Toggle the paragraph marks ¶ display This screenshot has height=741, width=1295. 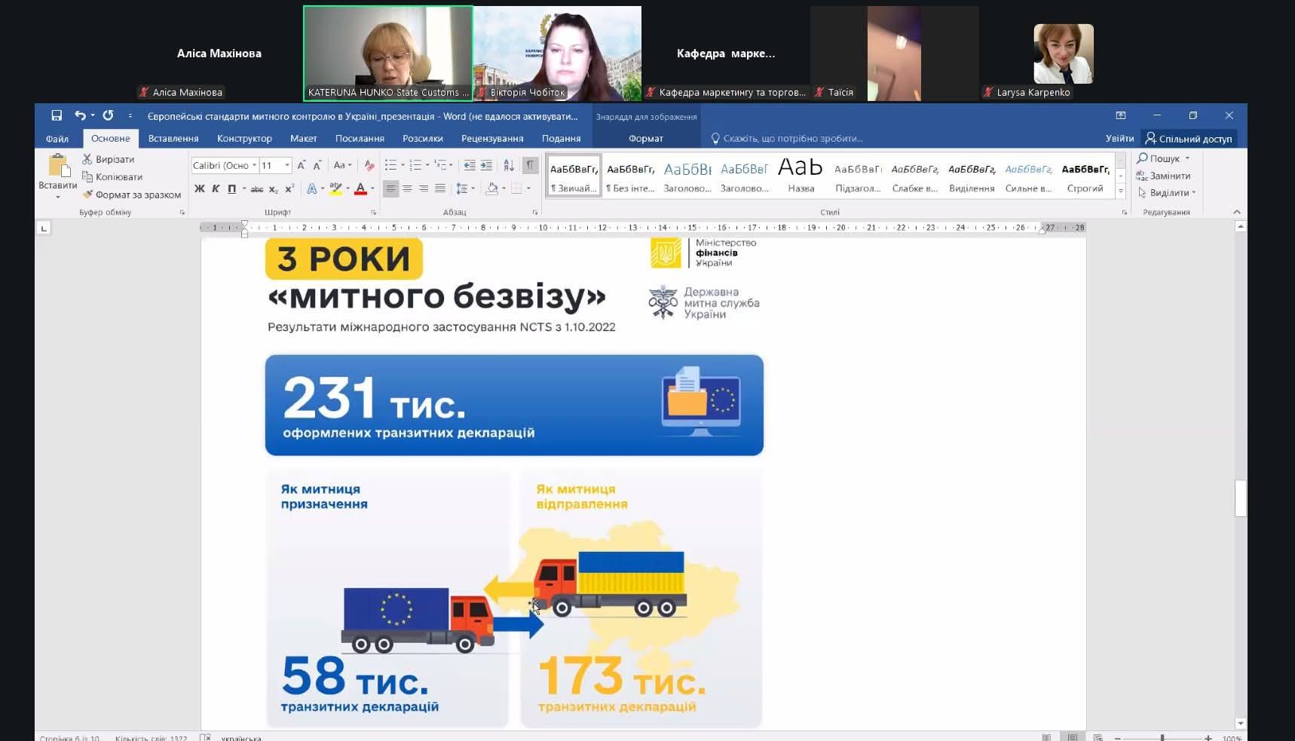[530, 165]
